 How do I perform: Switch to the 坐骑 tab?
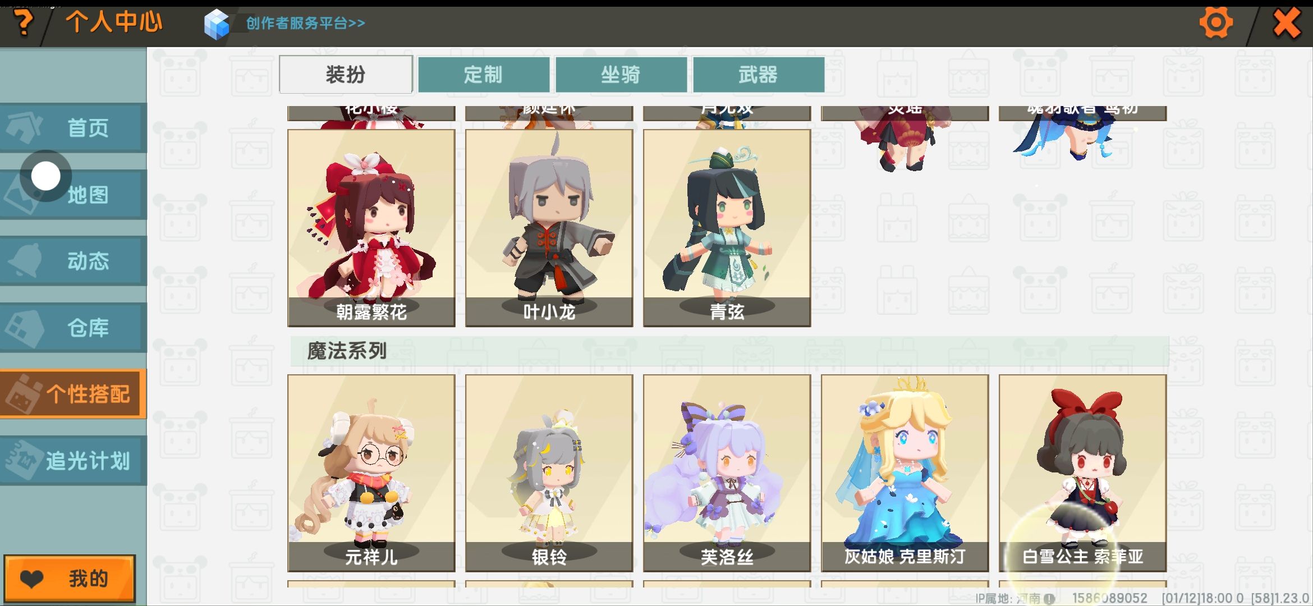tap(621, 74)
